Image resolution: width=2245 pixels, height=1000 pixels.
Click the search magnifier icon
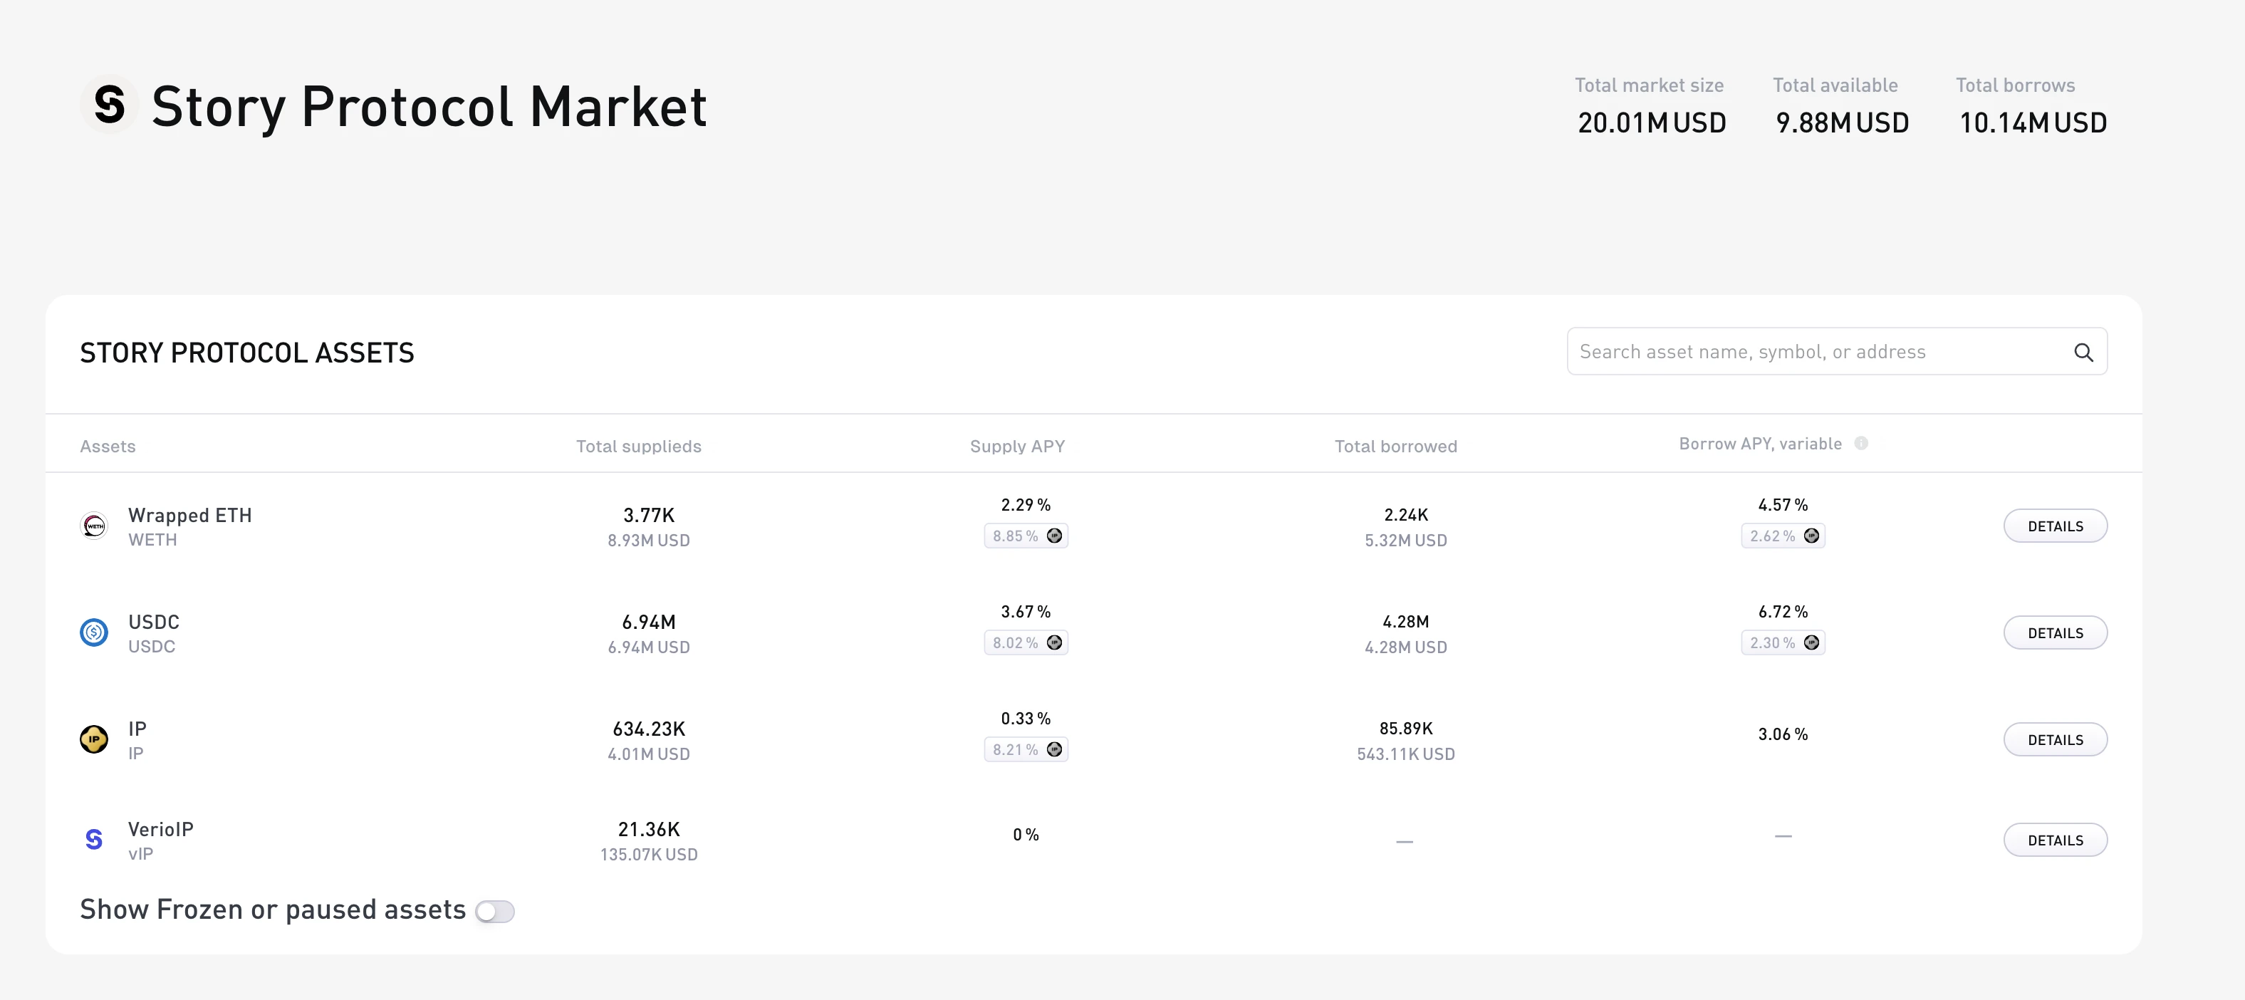pyautogui.click(x=2083, y=353)
